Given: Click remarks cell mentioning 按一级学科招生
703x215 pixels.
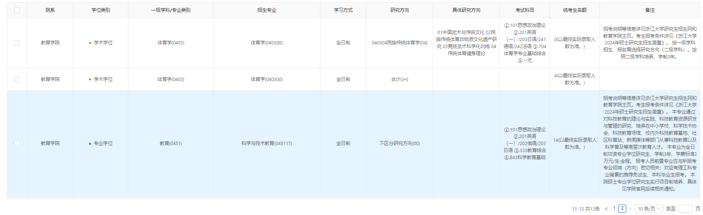Looking at the screenshot, I should (x=650, y=43).
